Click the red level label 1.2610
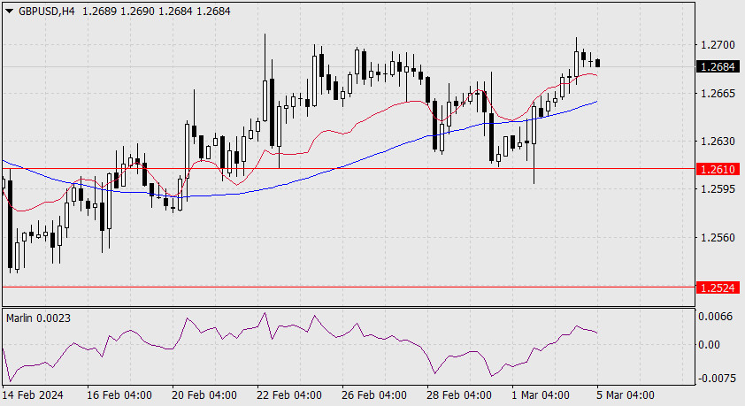Viewport: 745px width, 406px height. coord(718,169)
